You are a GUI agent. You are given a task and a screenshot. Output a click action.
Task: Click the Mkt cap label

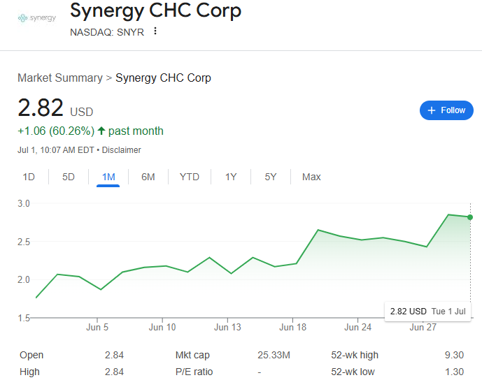coord(192,355)
